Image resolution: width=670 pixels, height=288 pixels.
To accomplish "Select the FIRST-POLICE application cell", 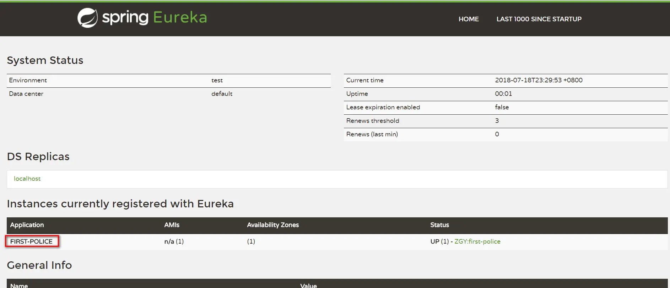I will tap(31, 241).
